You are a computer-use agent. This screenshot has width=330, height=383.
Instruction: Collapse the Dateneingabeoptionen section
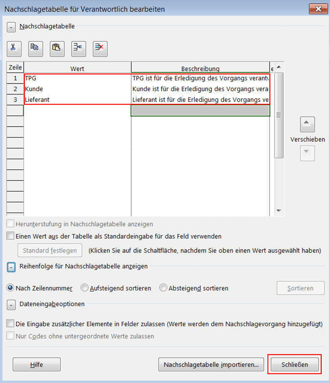point(11,304)
